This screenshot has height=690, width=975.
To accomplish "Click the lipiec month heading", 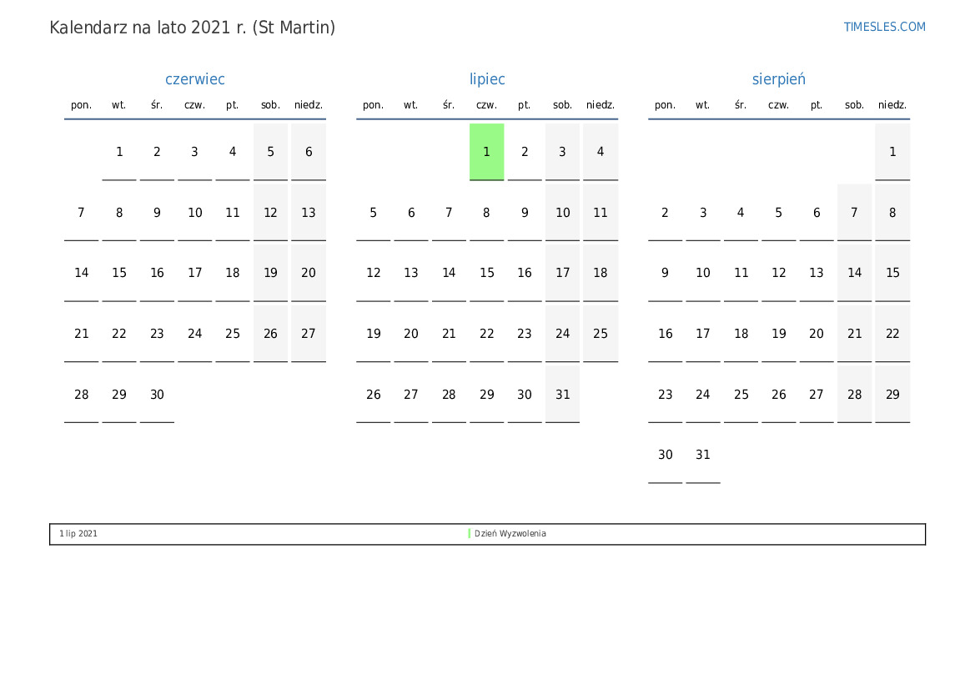I will click(487, 79).
